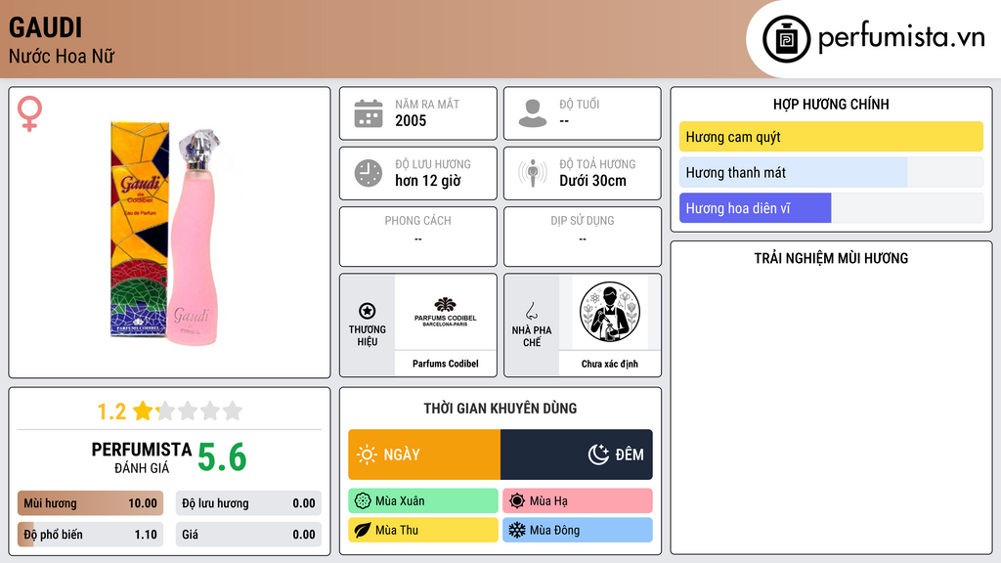This screenshot has width=1001, height=563.
Task: Click the person icon beside Độ Tuổi
Action: (x=533, y=113)
